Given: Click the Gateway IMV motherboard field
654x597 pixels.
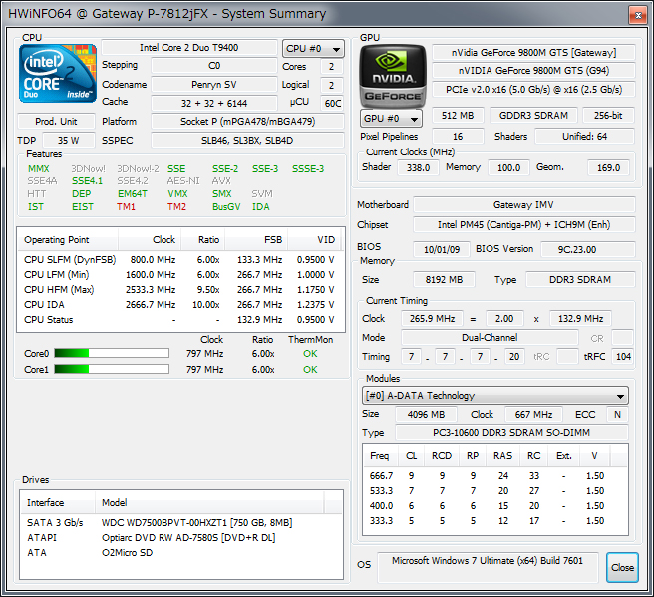Looking at the screenshot, I should coord(524,204).
